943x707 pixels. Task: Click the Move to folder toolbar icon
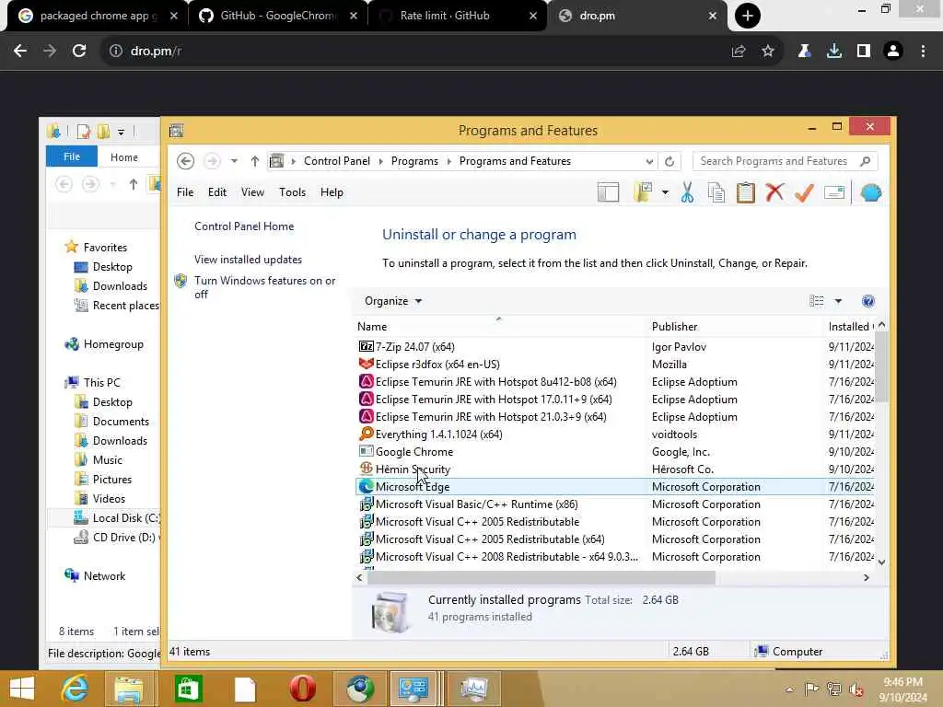(x=643, y=192)
